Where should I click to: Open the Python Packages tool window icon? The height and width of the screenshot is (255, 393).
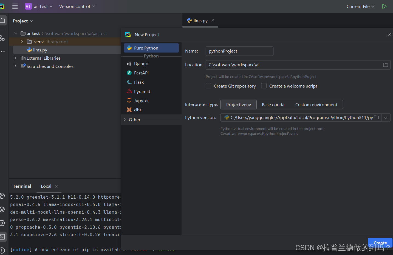click(x=2, y=196)
